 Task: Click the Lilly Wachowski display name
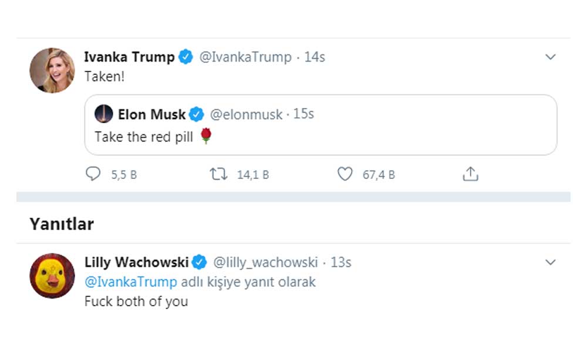click(136, 262)
